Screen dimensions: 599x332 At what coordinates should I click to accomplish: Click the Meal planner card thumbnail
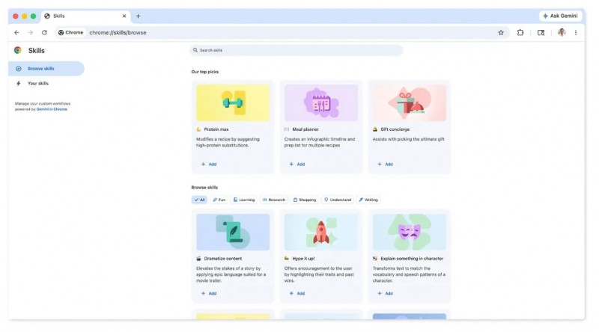321,103
